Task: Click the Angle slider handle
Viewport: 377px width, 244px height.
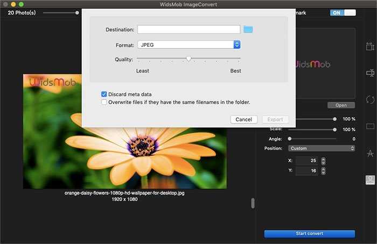Action: coord(290,139)
